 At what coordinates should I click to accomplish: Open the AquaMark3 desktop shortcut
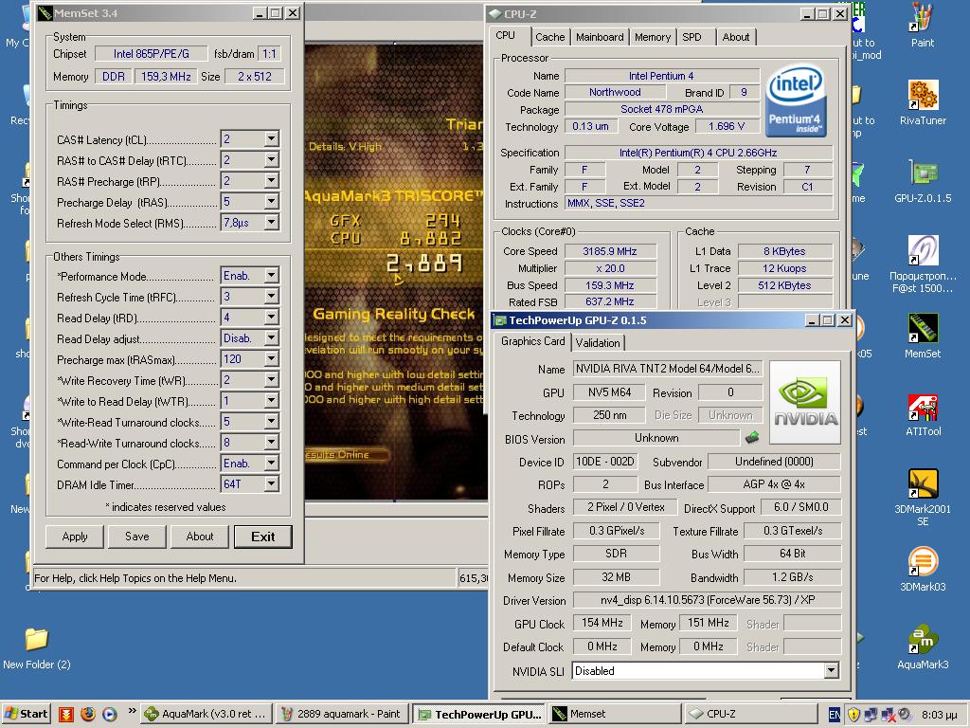tap(923, 646)
